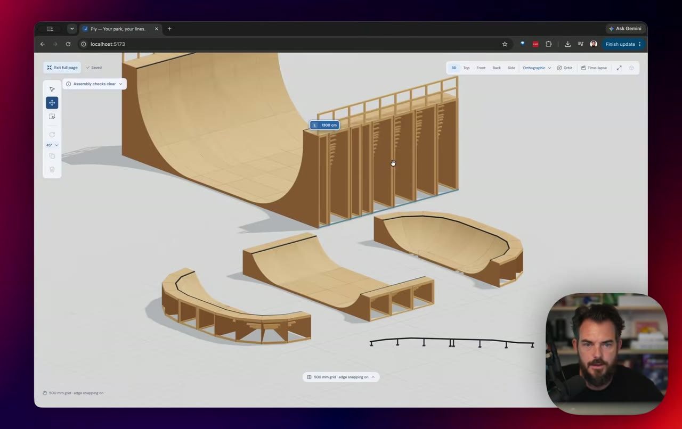The height and width of the screenshot is (429, 682).
Task: Open the browser extensions puzzle menu
Action: 548,44
